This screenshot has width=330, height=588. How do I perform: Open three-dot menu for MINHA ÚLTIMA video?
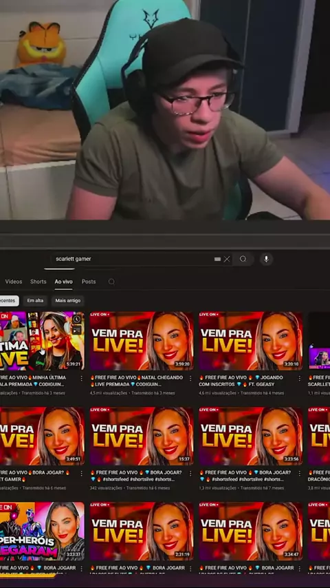81,379
